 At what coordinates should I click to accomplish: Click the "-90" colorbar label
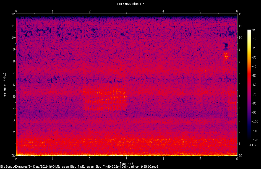click(254, 113)
